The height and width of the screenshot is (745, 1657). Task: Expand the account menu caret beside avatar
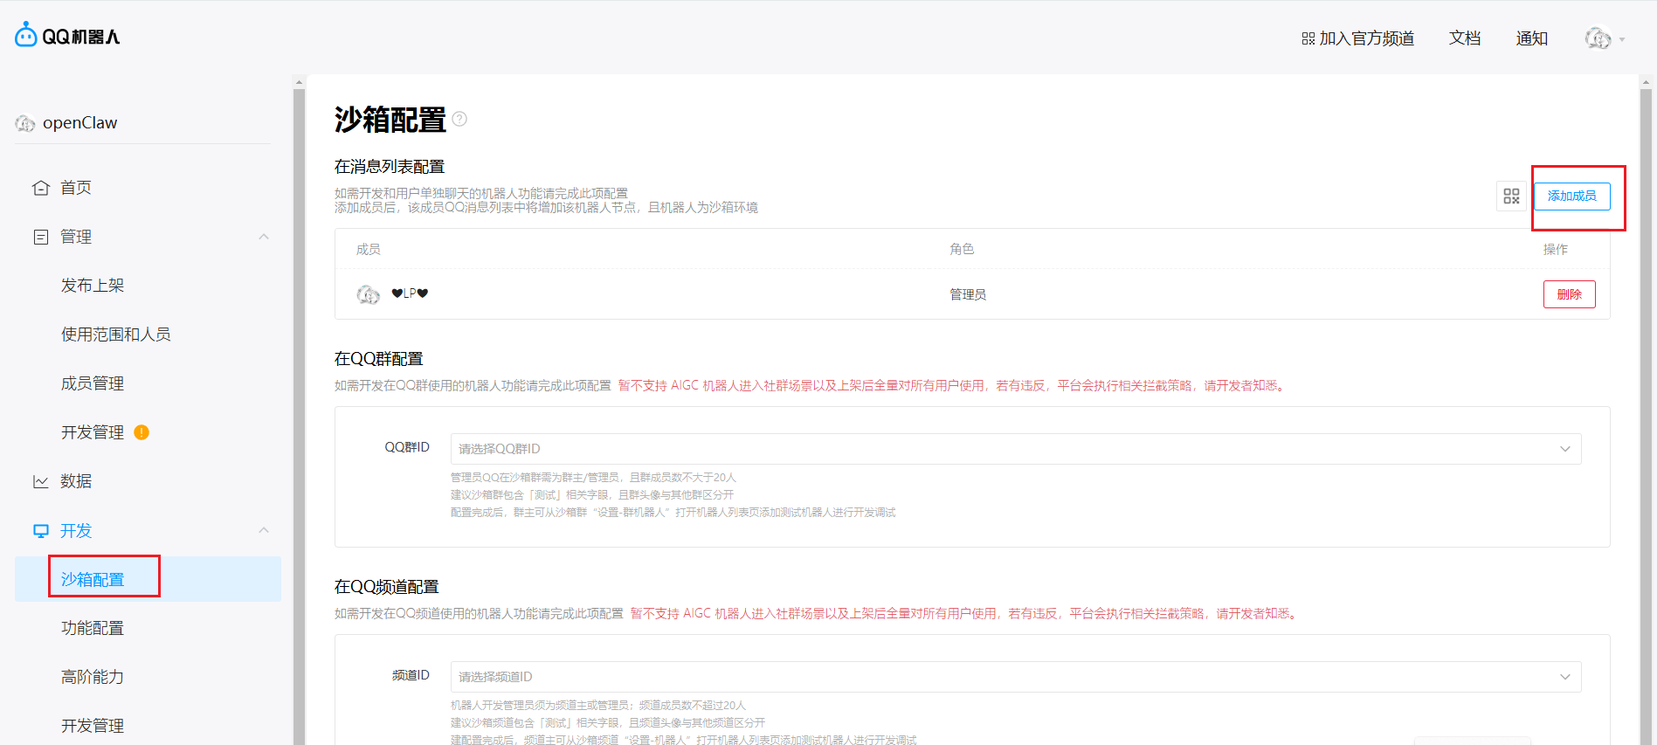[1622, 39]
